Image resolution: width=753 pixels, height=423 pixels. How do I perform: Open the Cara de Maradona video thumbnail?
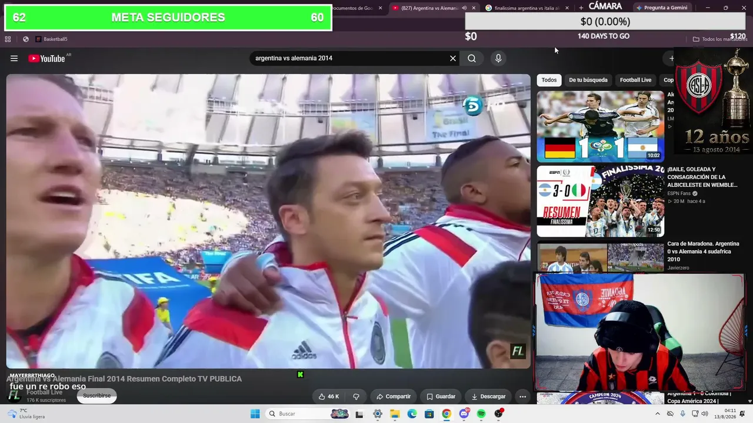(601, 256)
